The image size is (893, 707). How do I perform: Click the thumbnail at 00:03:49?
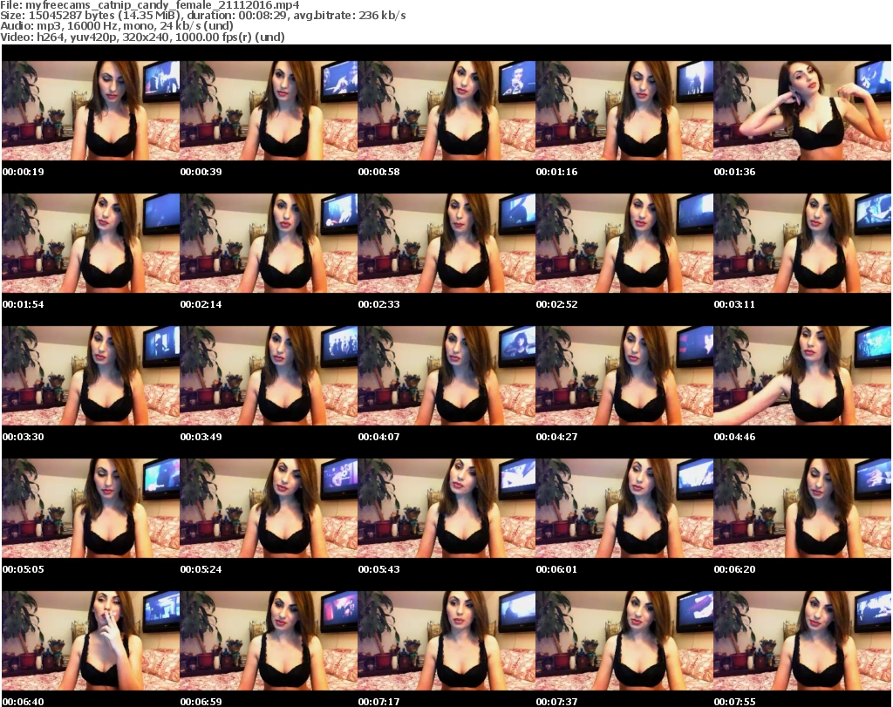point(269,376)
